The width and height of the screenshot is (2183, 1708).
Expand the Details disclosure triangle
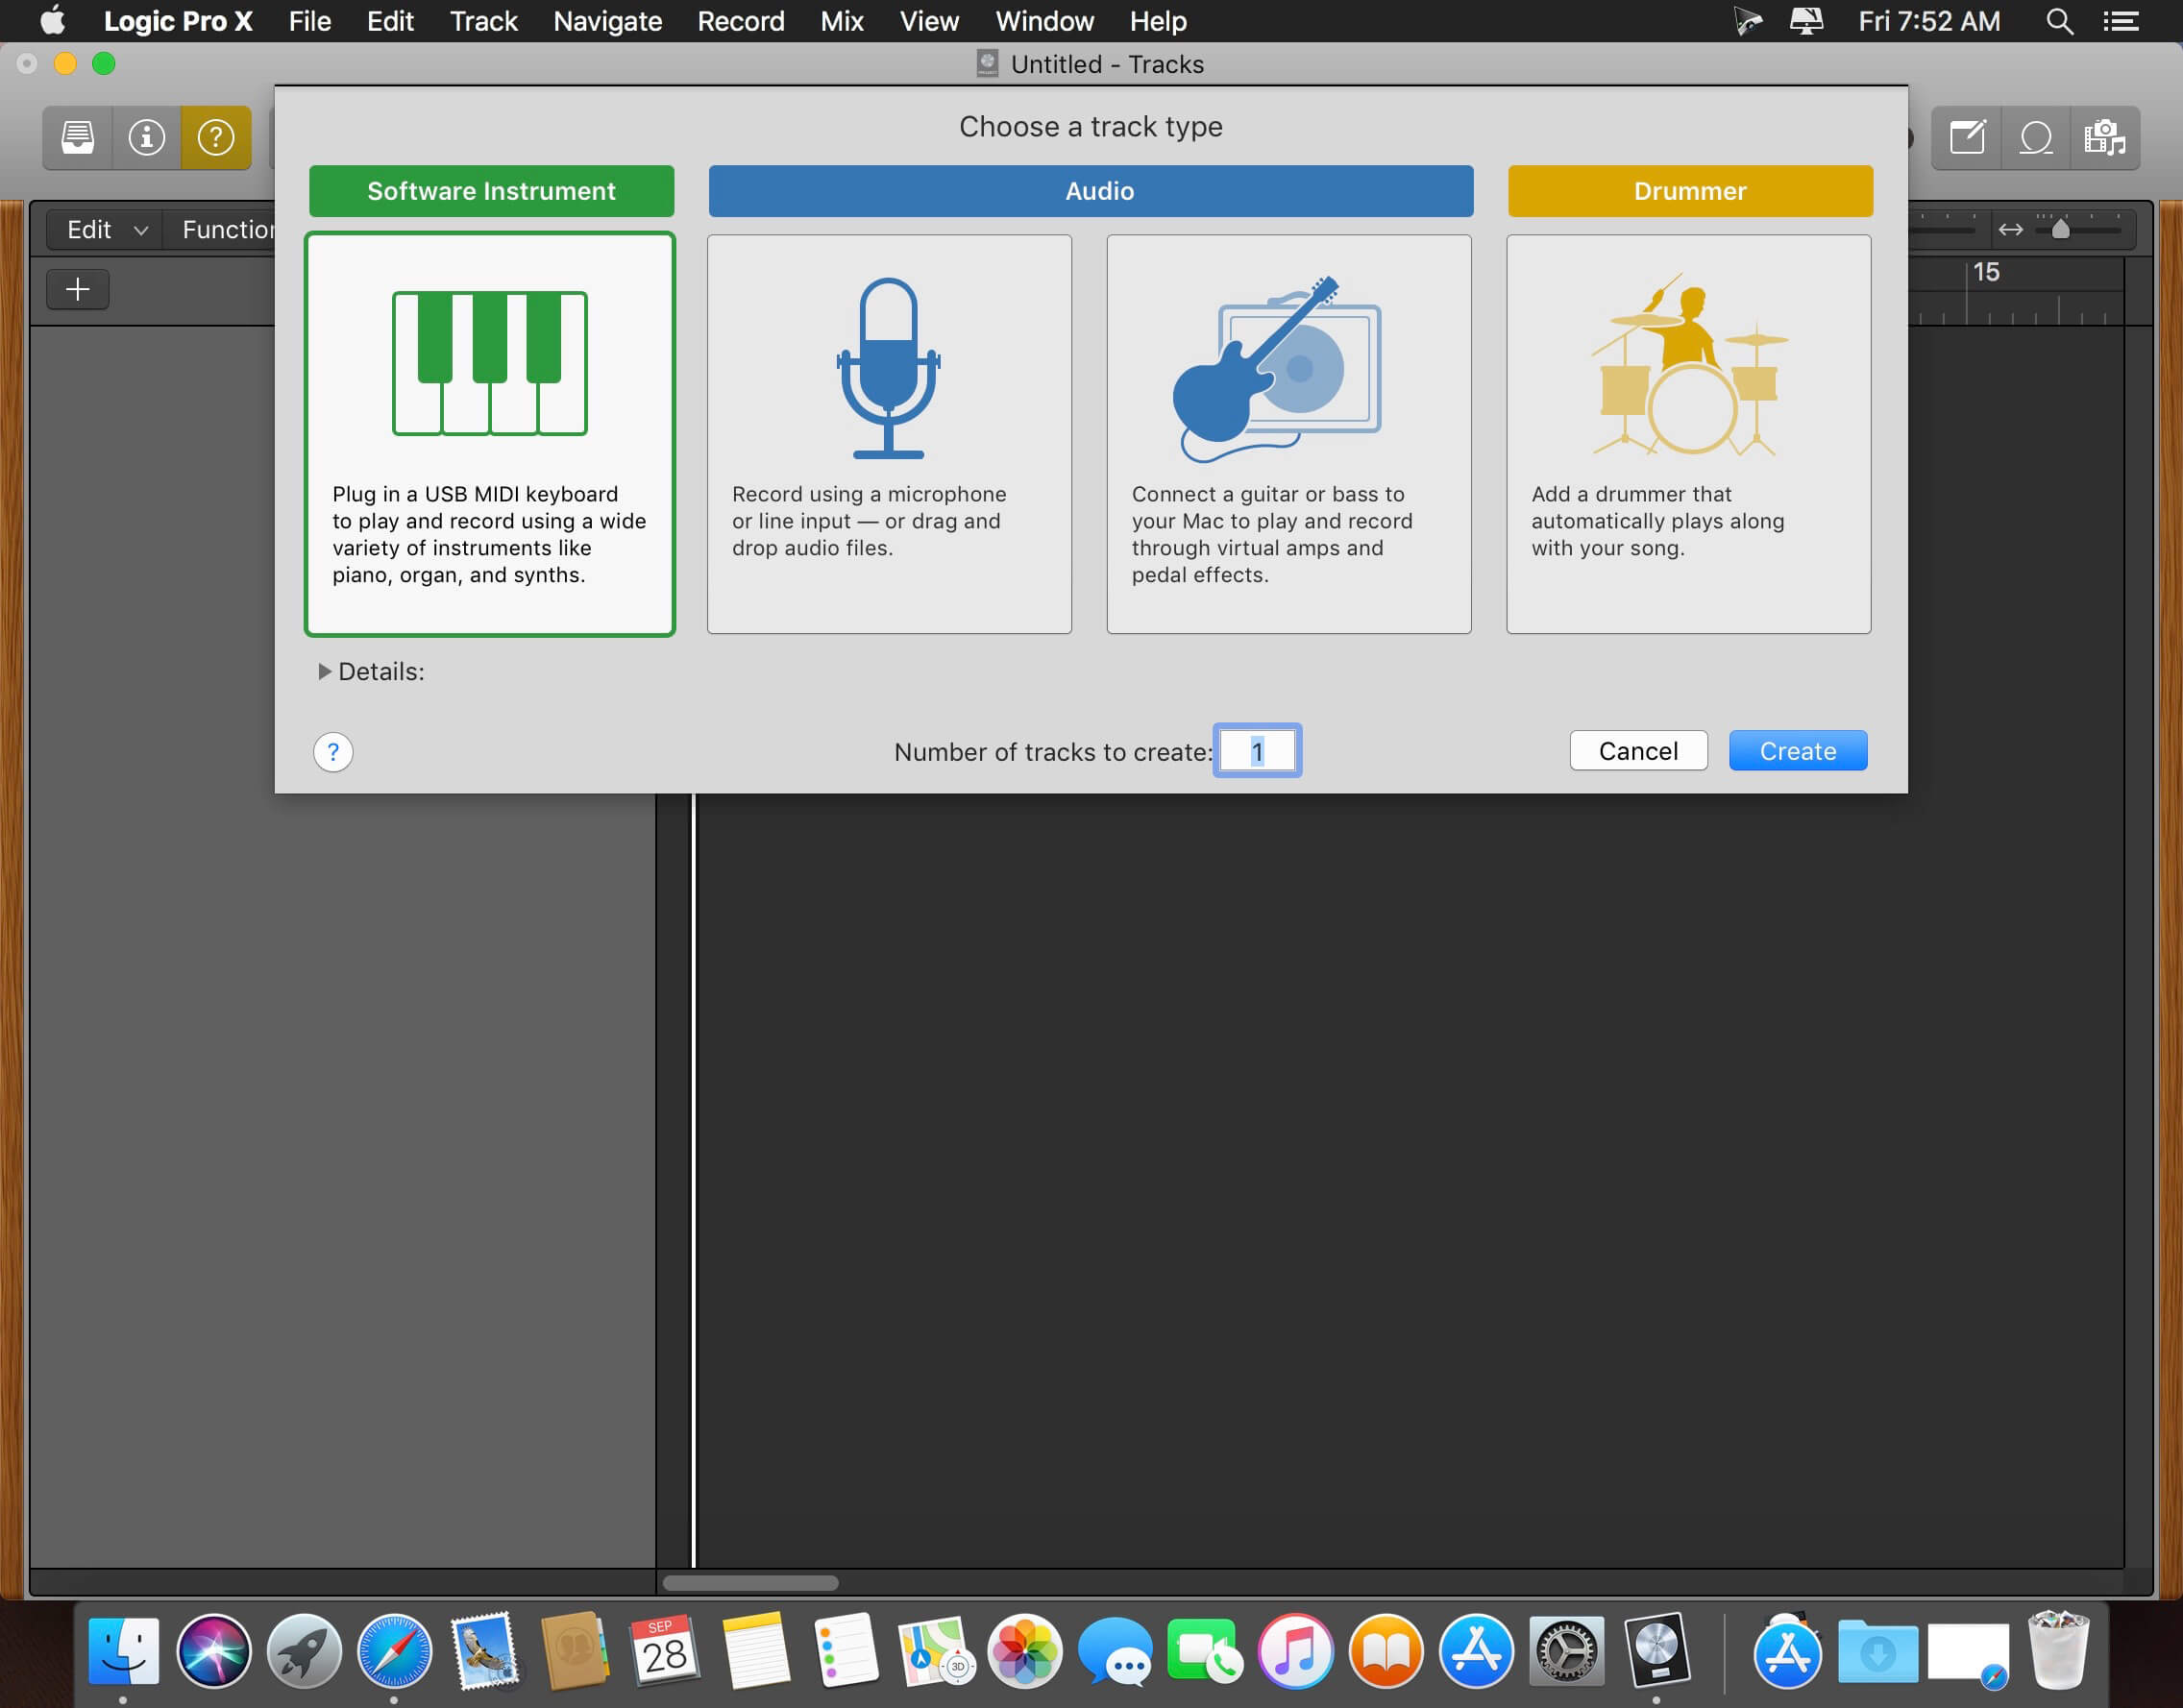click(325, 671)
